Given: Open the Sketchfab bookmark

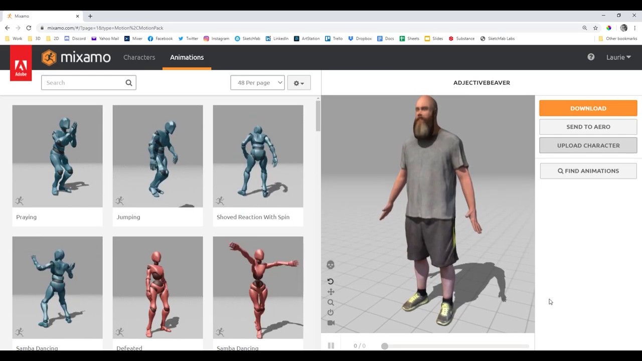Looking at the screenshot, I should (x=247, y=39).
